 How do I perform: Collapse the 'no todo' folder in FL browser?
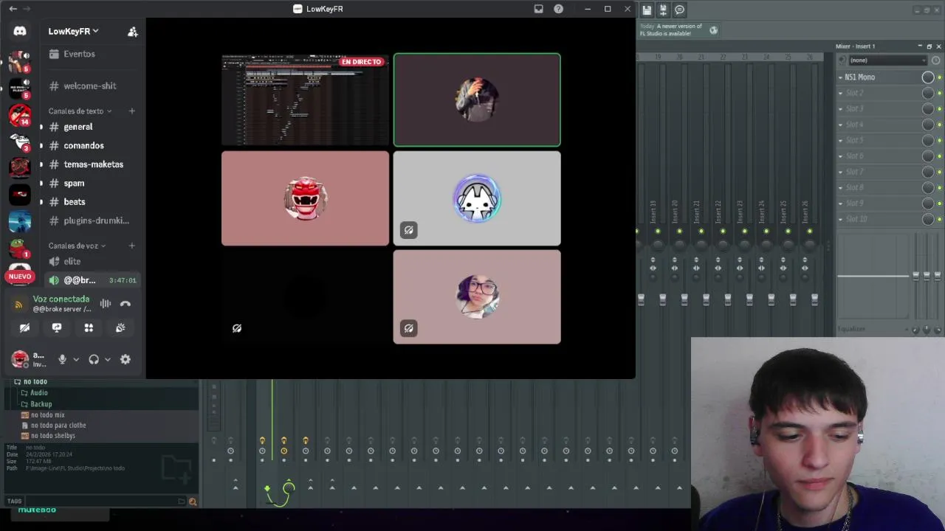pyautogui.click(x=31, y=381)
